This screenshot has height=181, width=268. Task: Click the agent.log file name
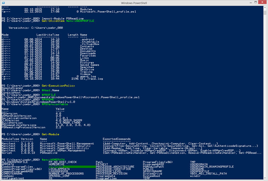pos(88,77)
